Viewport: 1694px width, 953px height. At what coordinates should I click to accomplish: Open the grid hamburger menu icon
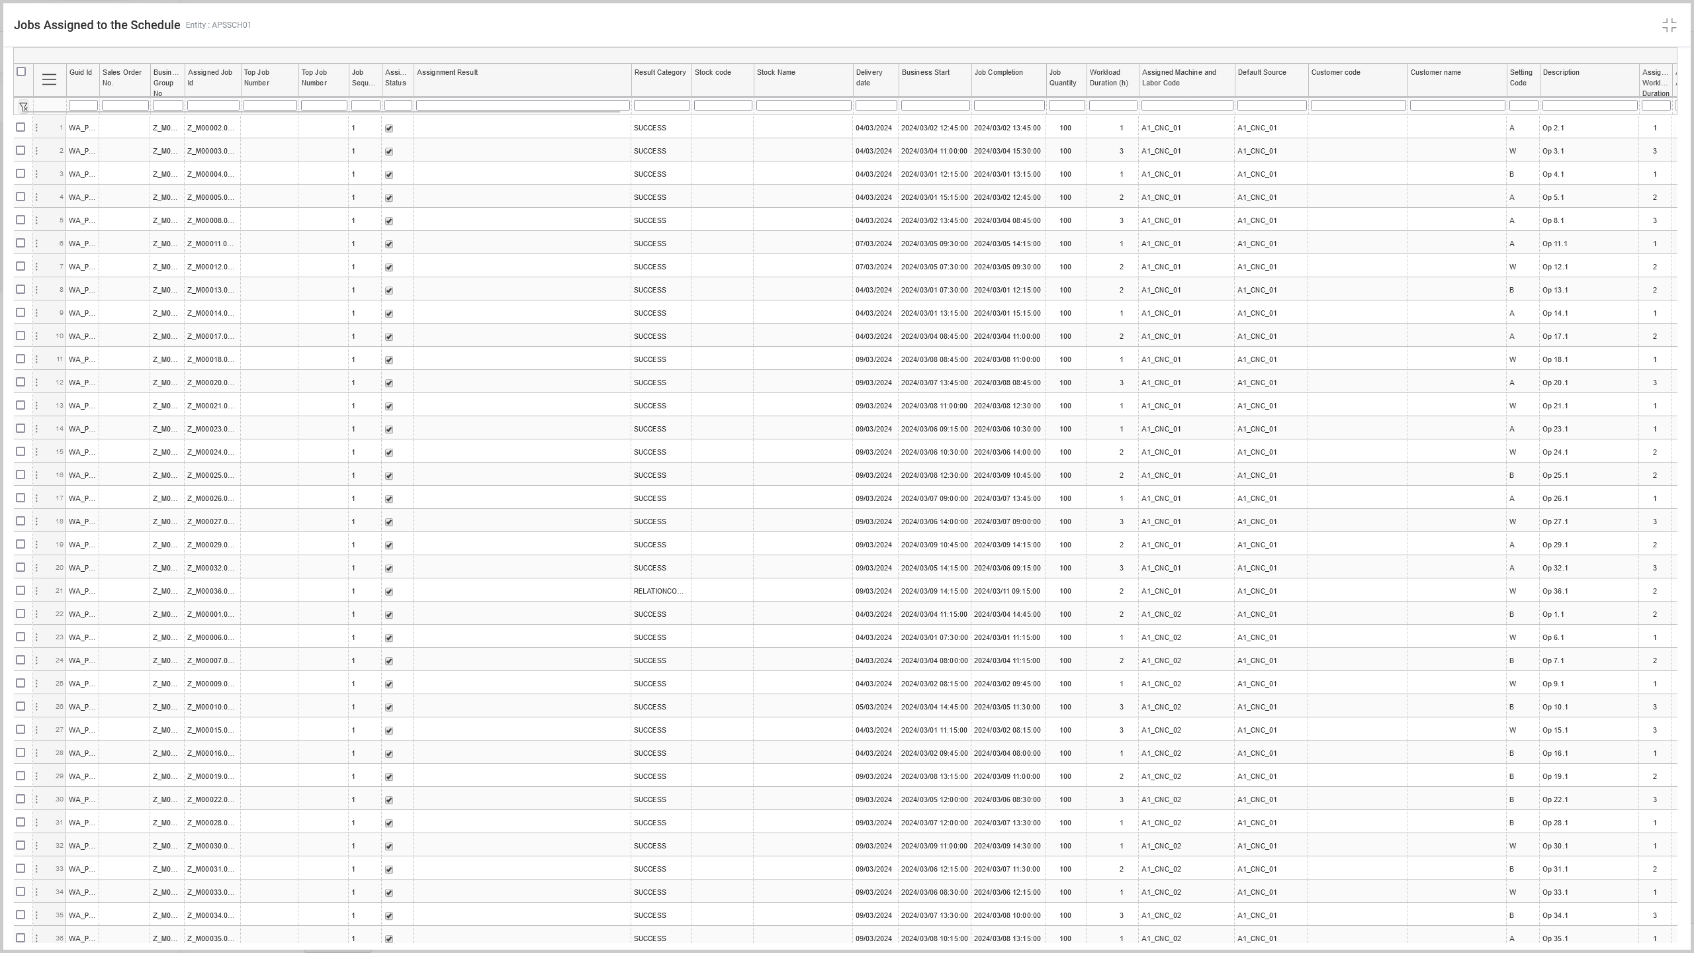pos(49,79)
